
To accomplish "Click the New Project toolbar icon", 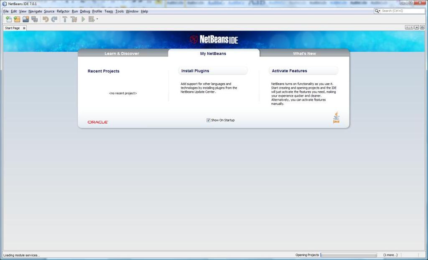I will [x=17, y=19].
